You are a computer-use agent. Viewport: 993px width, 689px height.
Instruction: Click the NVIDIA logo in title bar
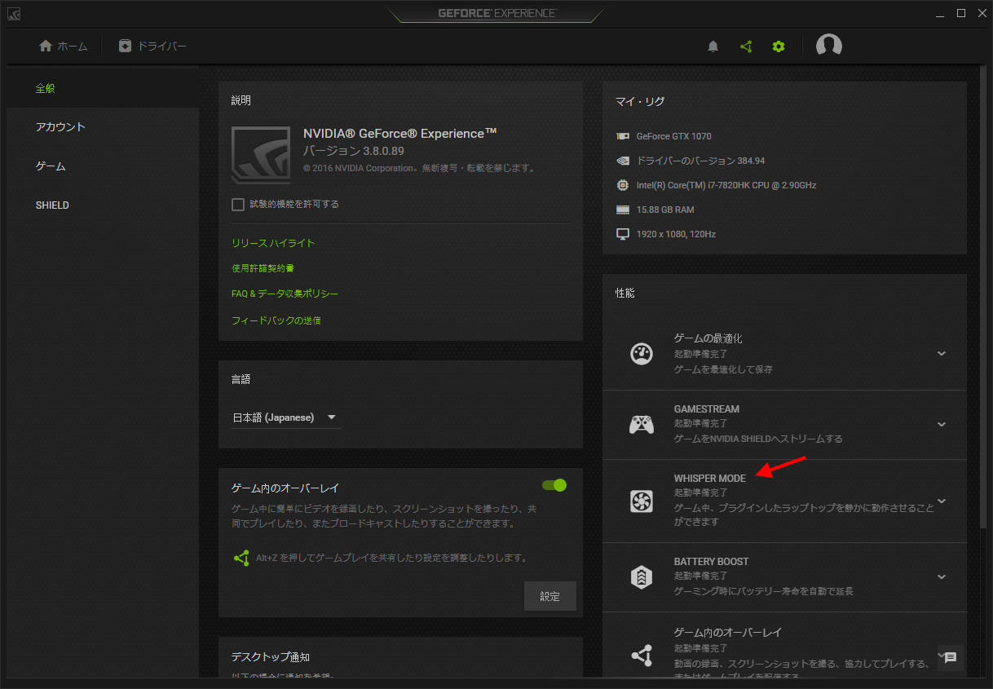(x=14, y=14)
